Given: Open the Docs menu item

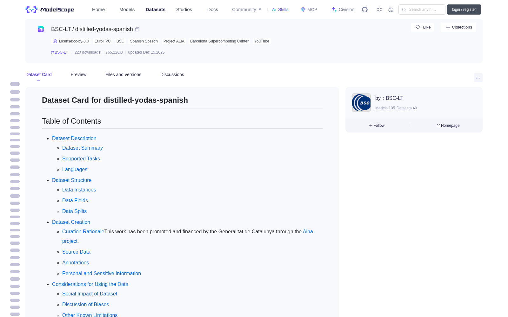Looking at the screenshot, I should pos(213,10).
